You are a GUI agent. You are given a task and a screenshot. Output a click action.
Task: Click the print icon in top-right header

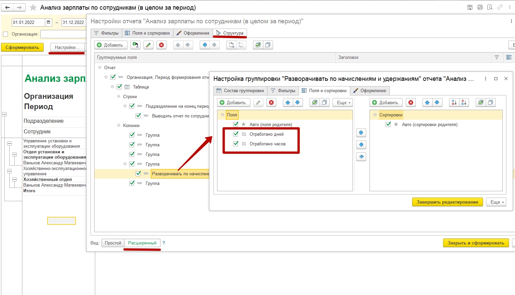480,7
